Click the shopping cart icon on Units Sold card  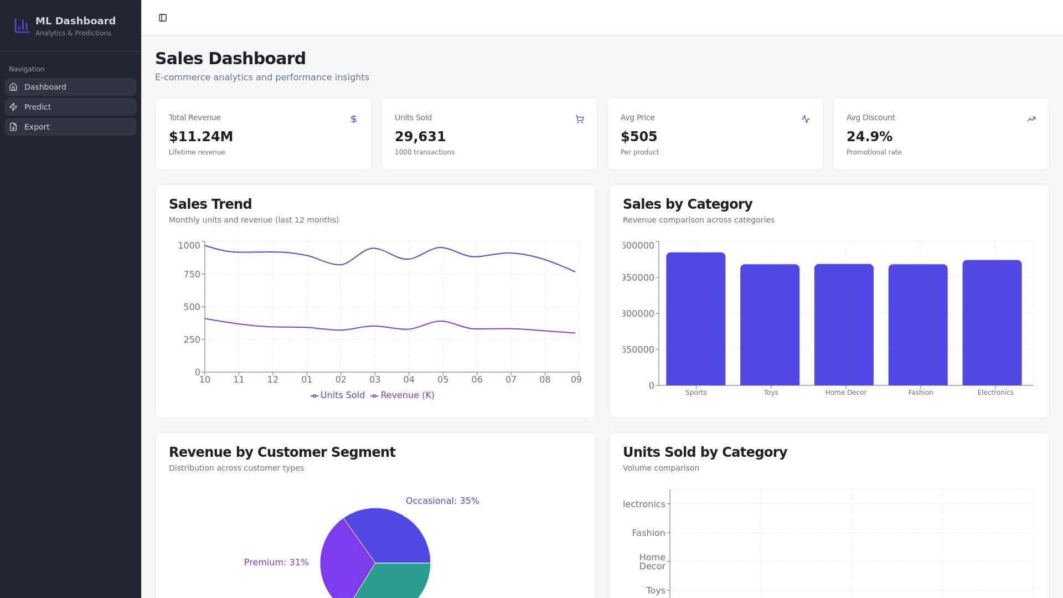(x=579, y=119)
